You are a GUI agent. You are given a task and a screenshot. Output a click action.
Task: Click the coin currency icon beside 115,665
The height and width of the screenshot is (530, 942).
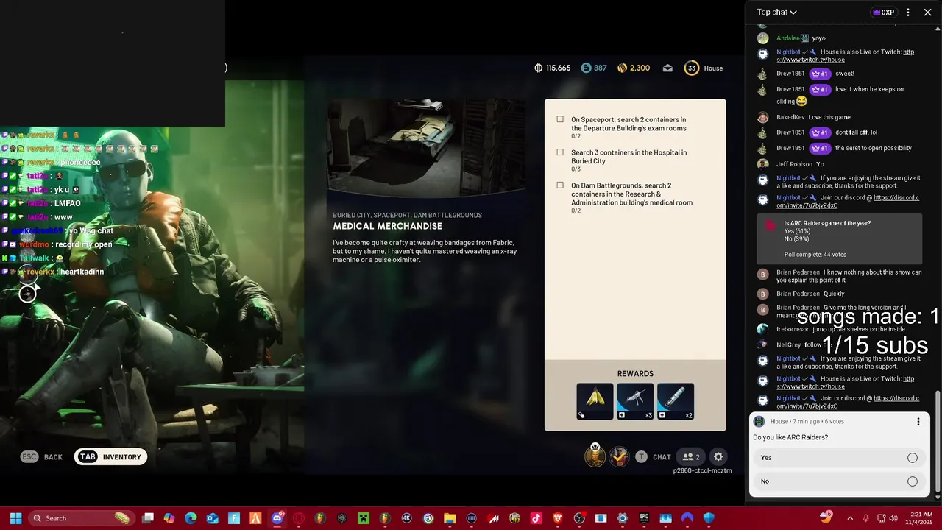539,68
